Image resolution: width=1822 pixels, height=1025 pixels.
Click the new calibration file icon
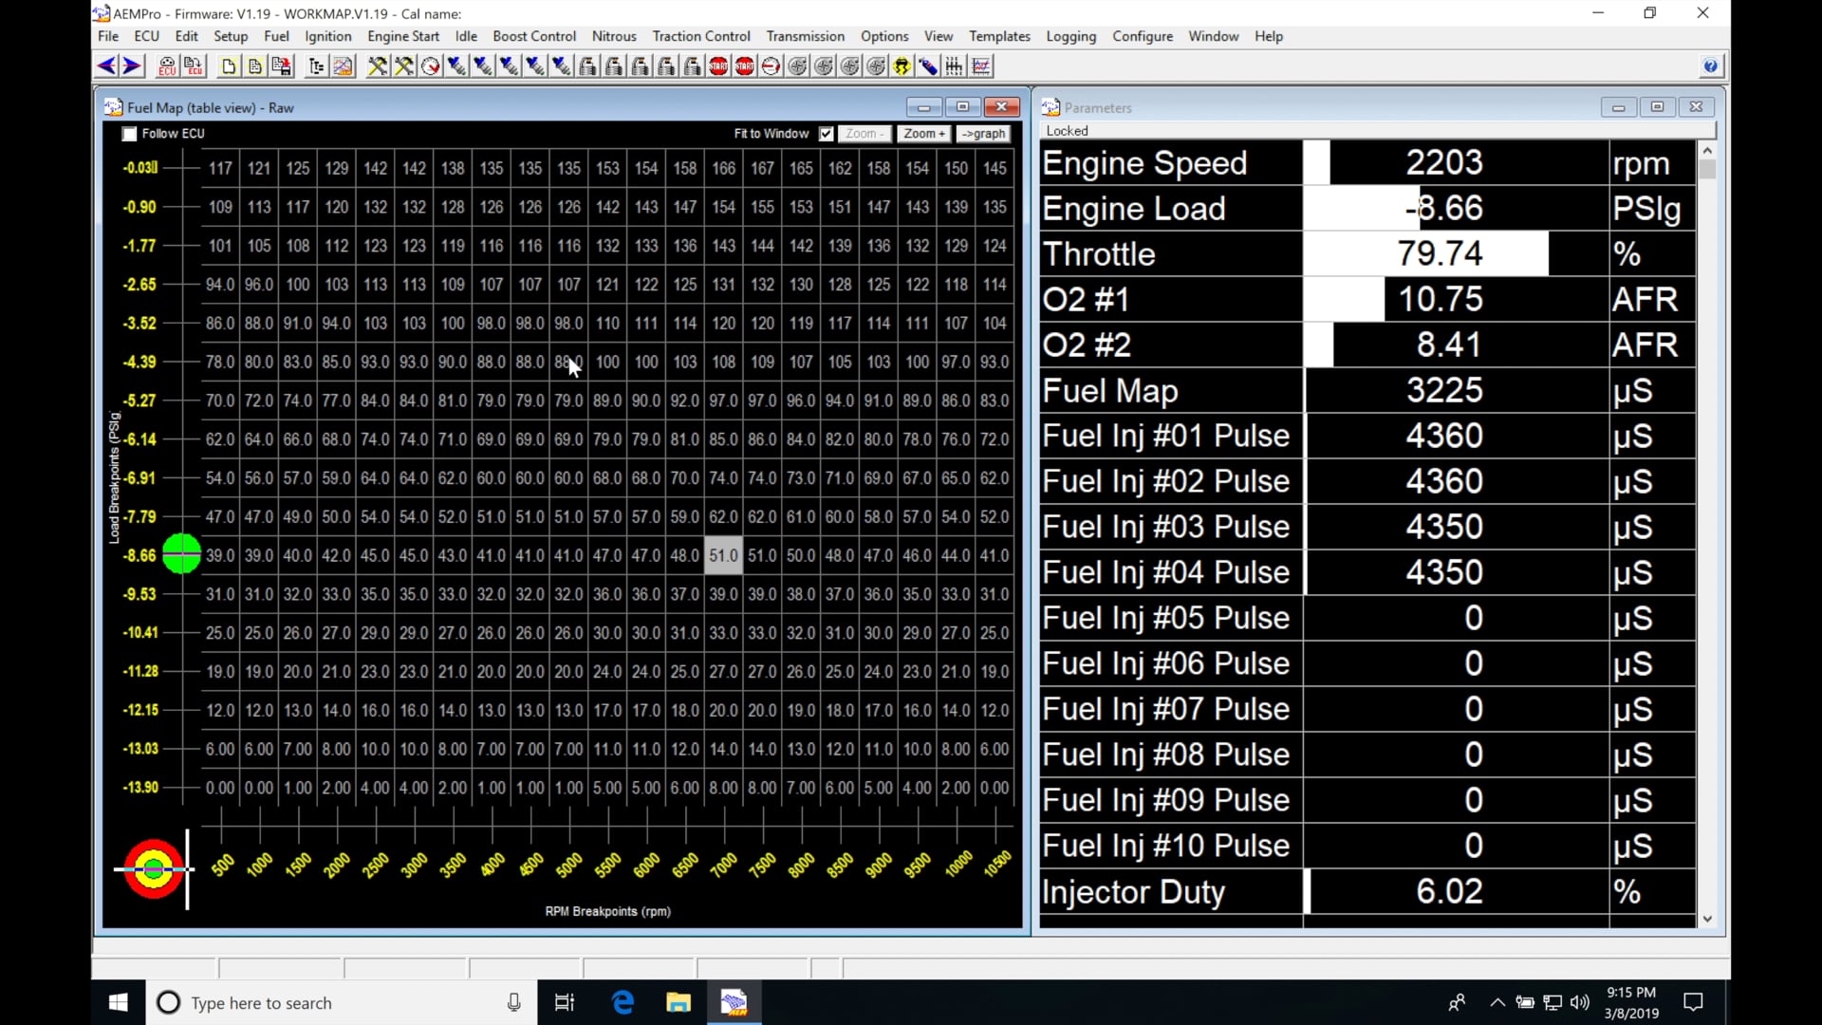229,66
